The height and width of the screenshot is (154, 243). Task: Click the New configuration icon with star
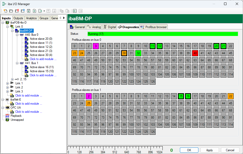(5, 11)
